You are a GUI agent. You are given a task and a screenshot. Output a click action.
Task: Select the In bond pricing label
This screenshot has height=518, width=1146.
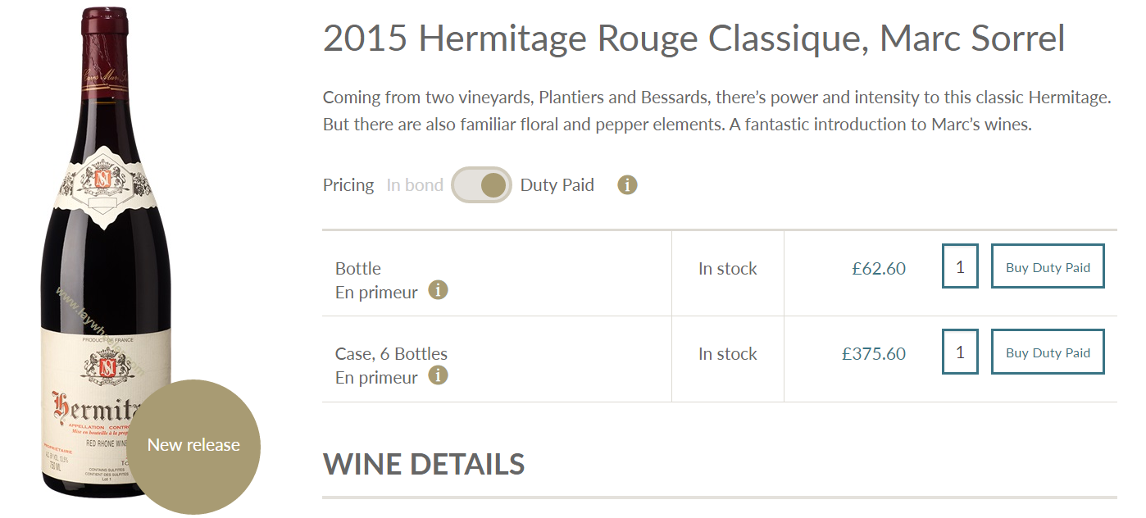pos(415,185)
